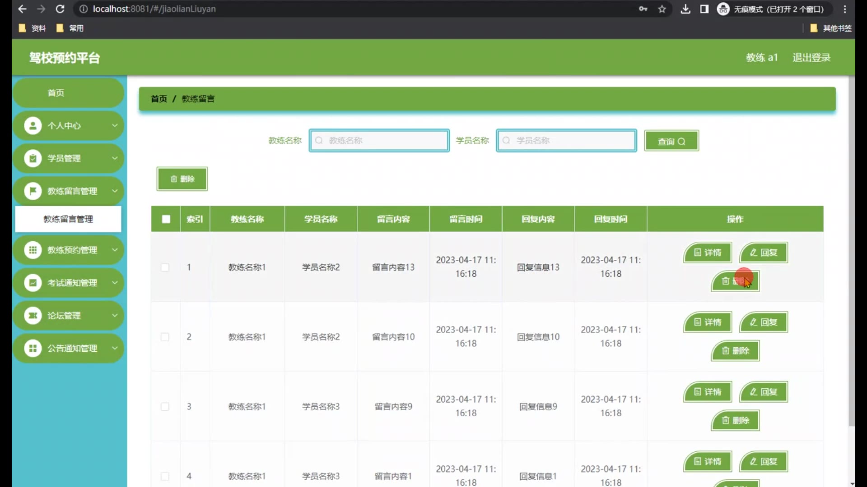Screen dimensions: 867x487
Task: Check the checkbox for row 2
Action: pyautogui.click(x=165, y=337)
